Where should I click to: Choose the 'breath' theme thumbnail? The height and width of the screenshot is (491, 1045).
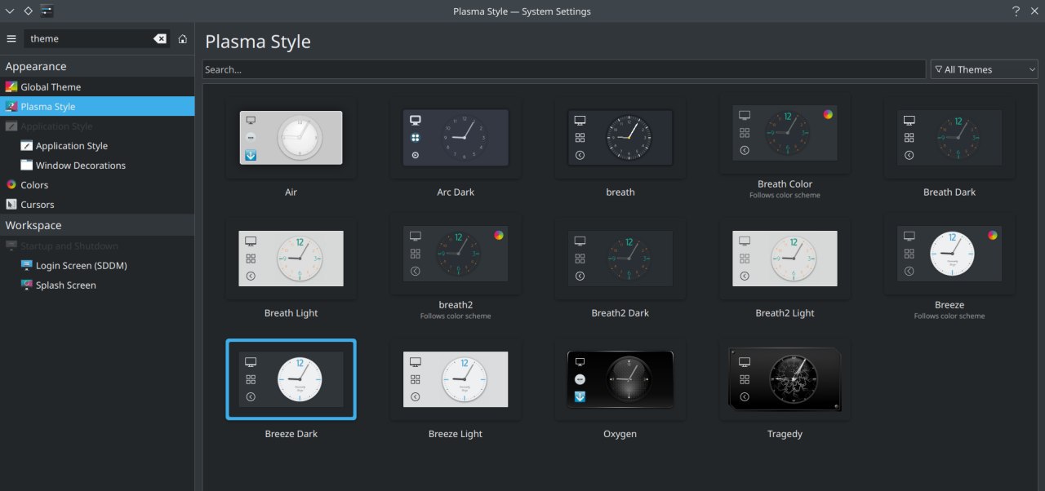click(620, 137)
